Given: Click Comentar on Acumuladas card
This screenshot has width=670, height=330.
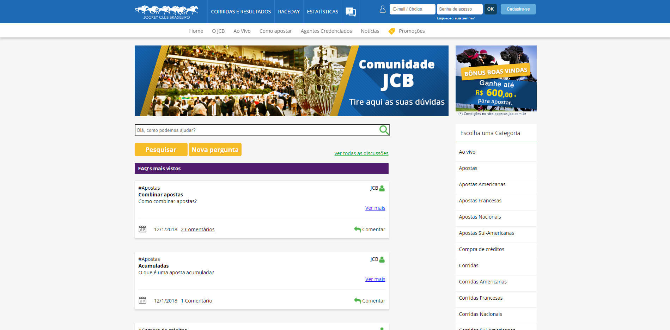Looking at the screenshot, I should pyautogui.click(x=373, y=301).
